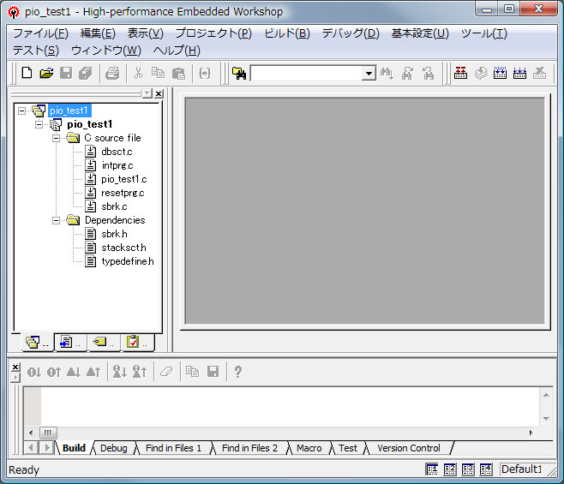Switch to the Find in Files 1 tab
The image size is (564, 484).
pos(173,448)
